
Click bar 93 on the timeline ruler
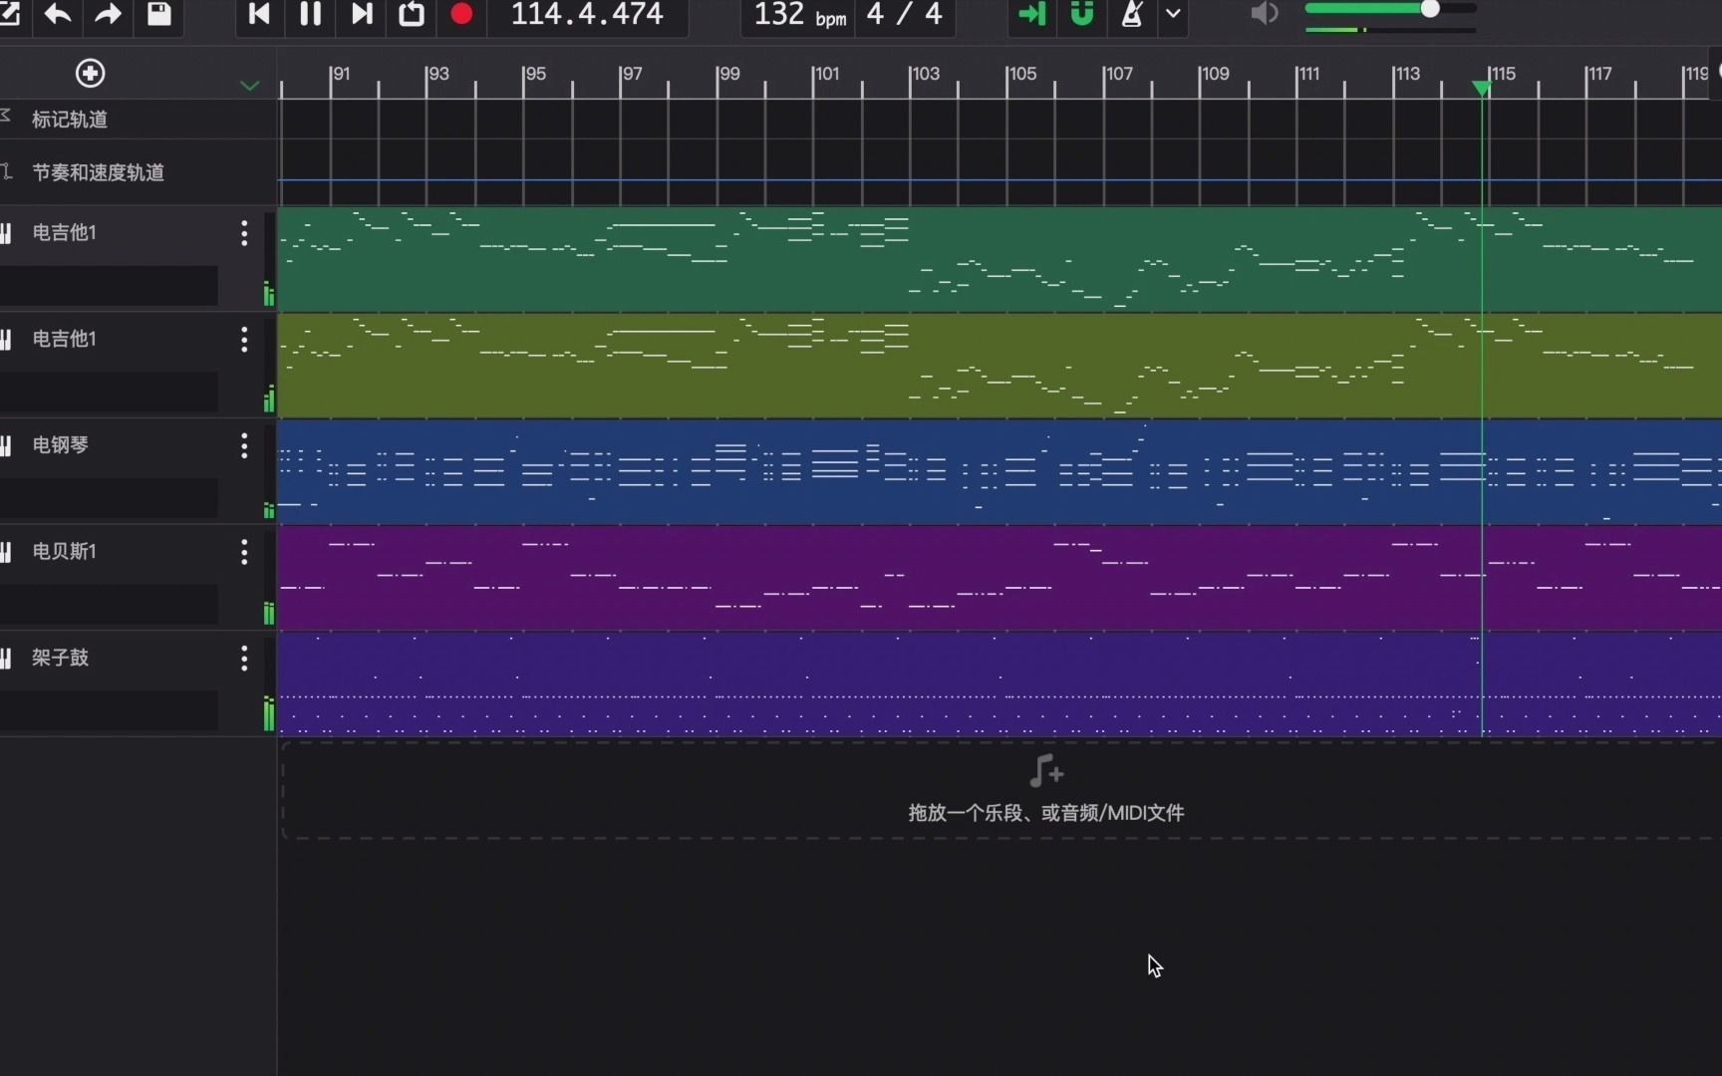point(436,74)
